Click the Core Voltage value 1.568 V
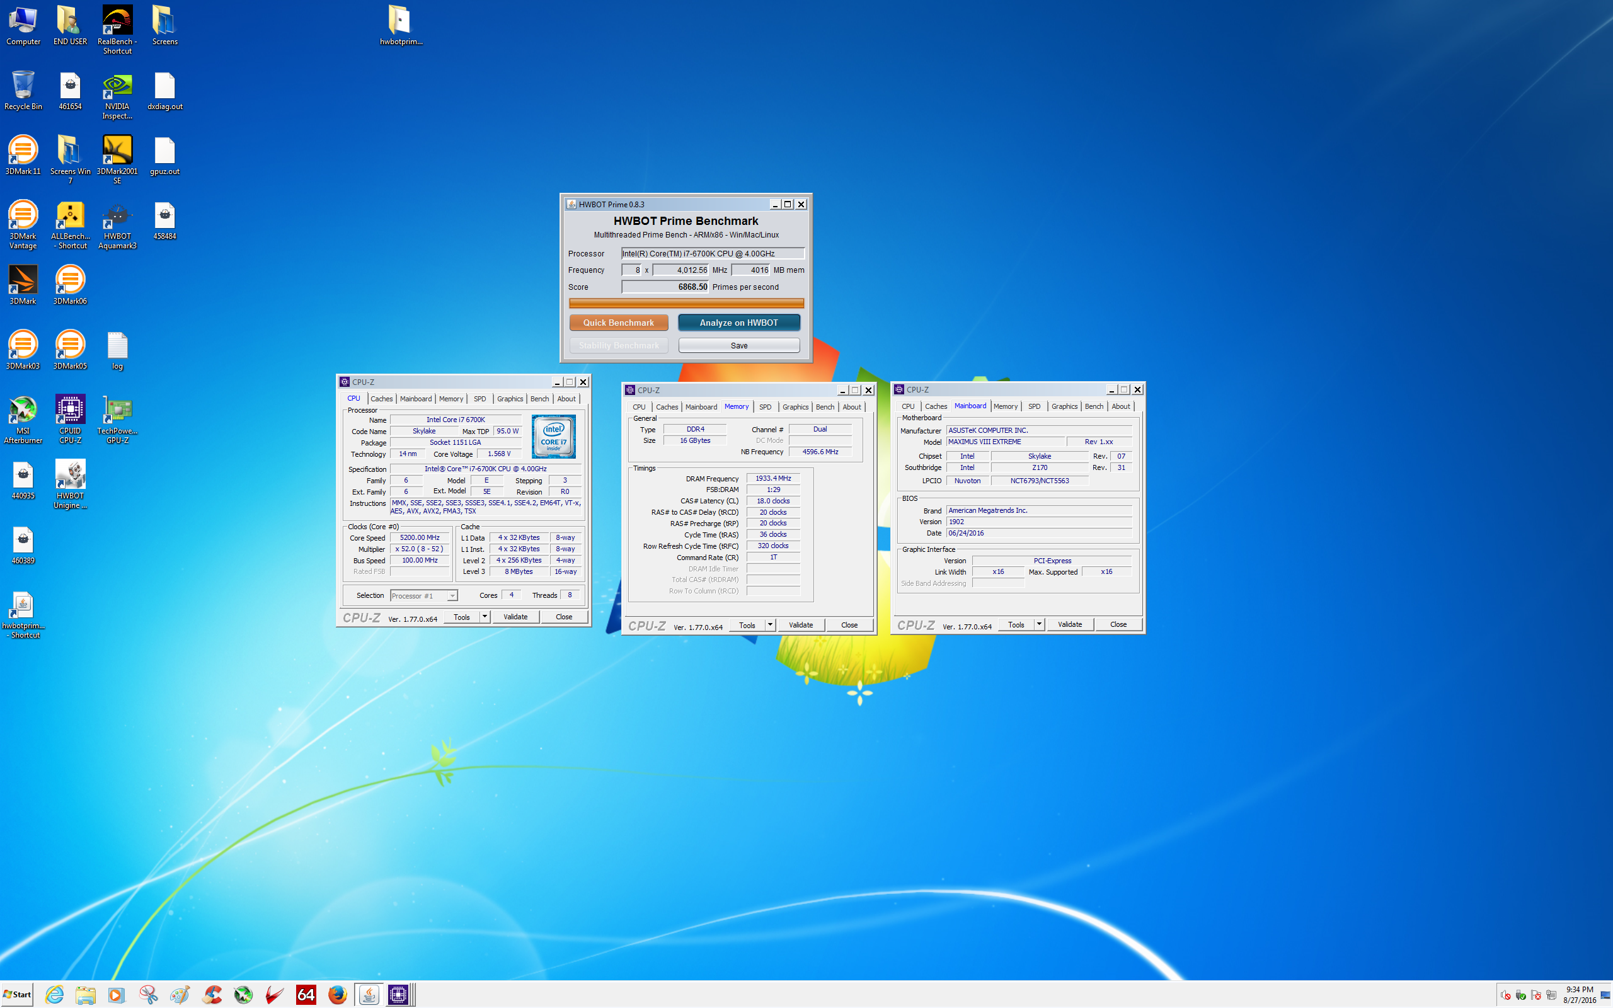Image resolution: width=1613 pixels, height=1008 pixels. [498, 454]
